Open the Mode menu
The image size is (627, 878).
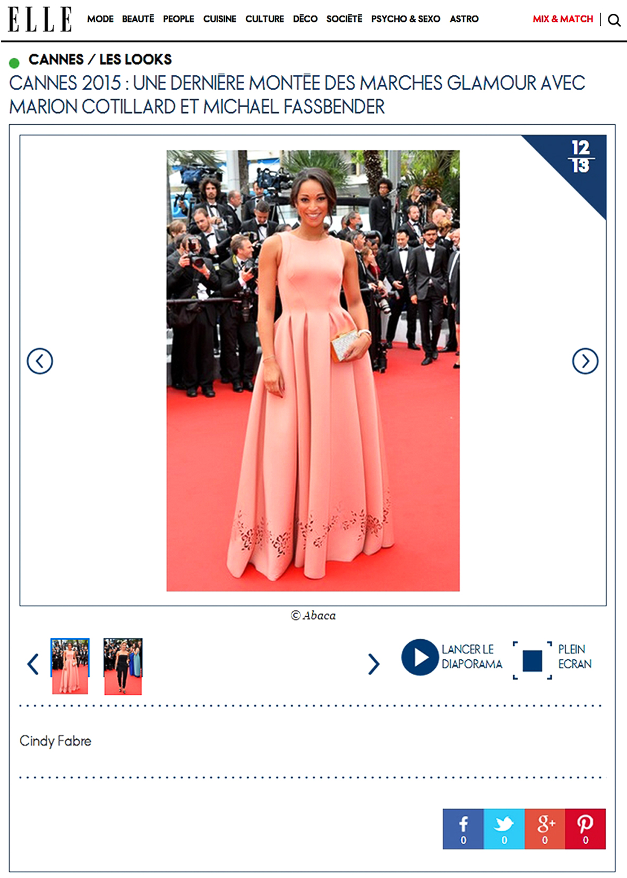pyautogui.click(x=100, y=19)
